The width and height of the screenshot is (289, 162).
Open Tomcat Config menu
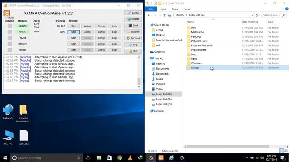(101, 50)
